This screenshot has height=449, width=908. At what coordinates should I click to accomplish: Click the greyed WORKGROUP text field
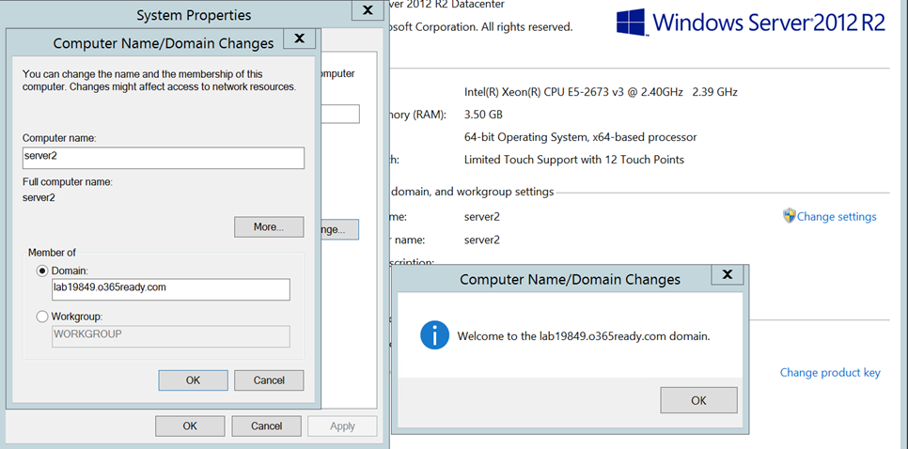171,336
